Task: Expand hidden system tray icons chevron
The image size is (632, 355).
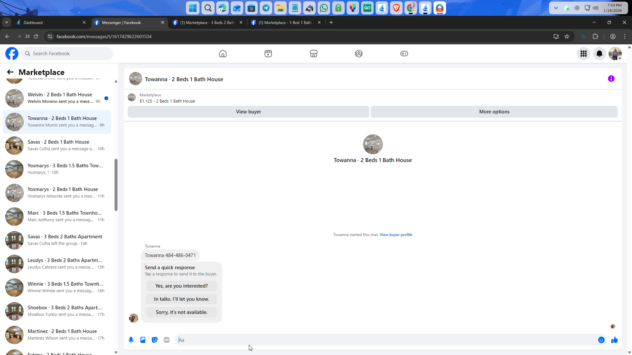Action: point(556,8)
